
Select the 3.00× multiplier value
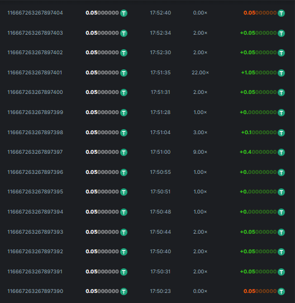coord(201,132)
